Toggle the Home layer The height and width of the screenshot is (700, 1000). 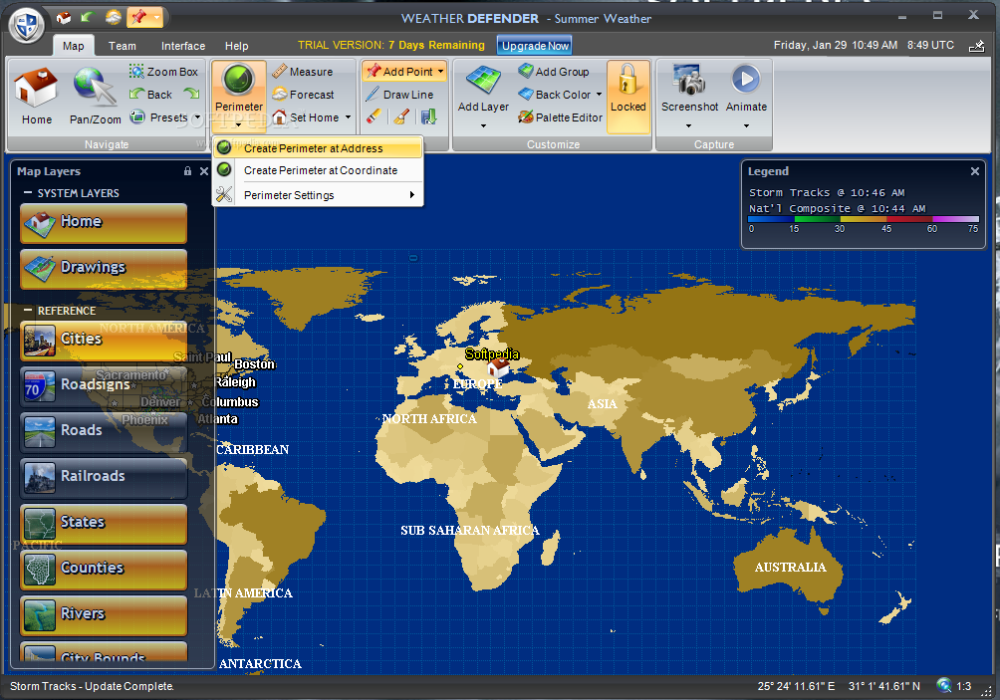[x=104, y=223]
